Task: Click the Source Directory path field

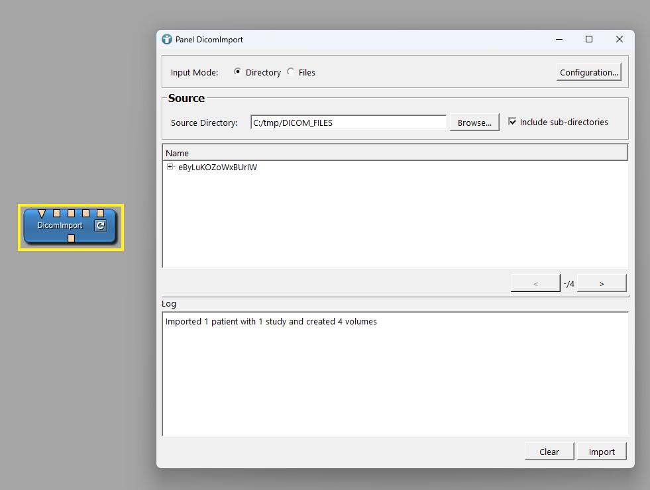Action: [349, 122]
